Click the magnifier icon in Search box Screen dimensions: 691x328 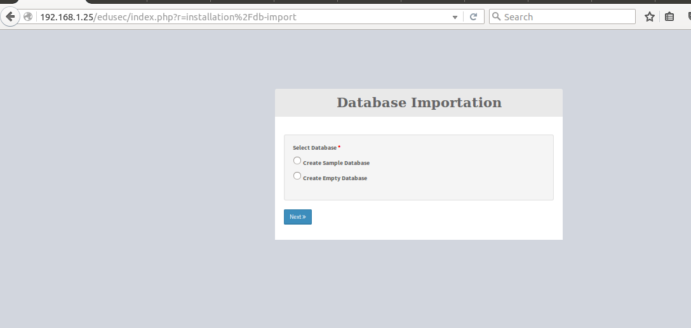pos(496,16)
